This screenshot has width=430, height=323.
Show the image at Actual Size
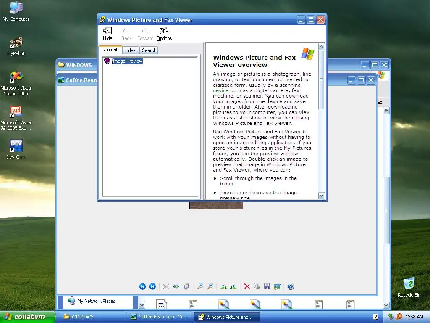pos(176,286)
